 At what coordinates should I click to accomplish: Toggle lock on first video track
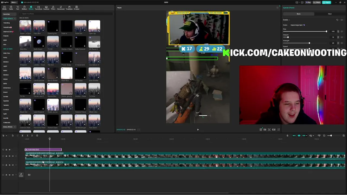click(6, 156)
